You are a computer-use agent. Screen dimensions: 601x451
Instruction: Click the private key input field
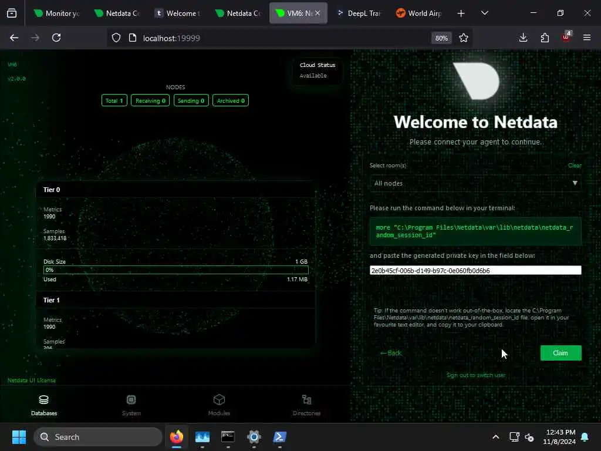[475, 270]
